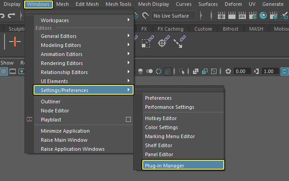Click the exposure aperture icon

click(228, 71)
